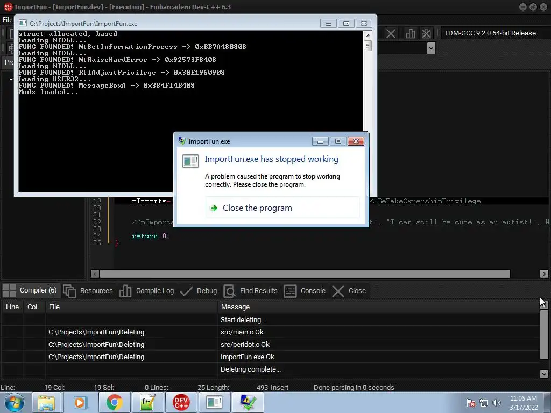Click the compiler panel scroll down arrow
The width and height of the screenshot is (551, 413).
click(544, 374)
